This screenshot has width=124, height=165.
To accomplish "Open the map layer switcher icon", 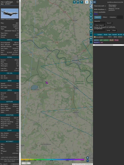I will (x=87, y=2).
